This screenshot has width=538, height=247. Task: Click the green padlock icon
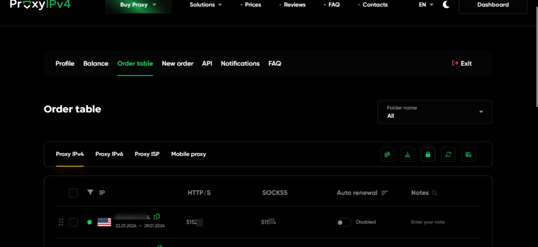[x=428, y=155]
